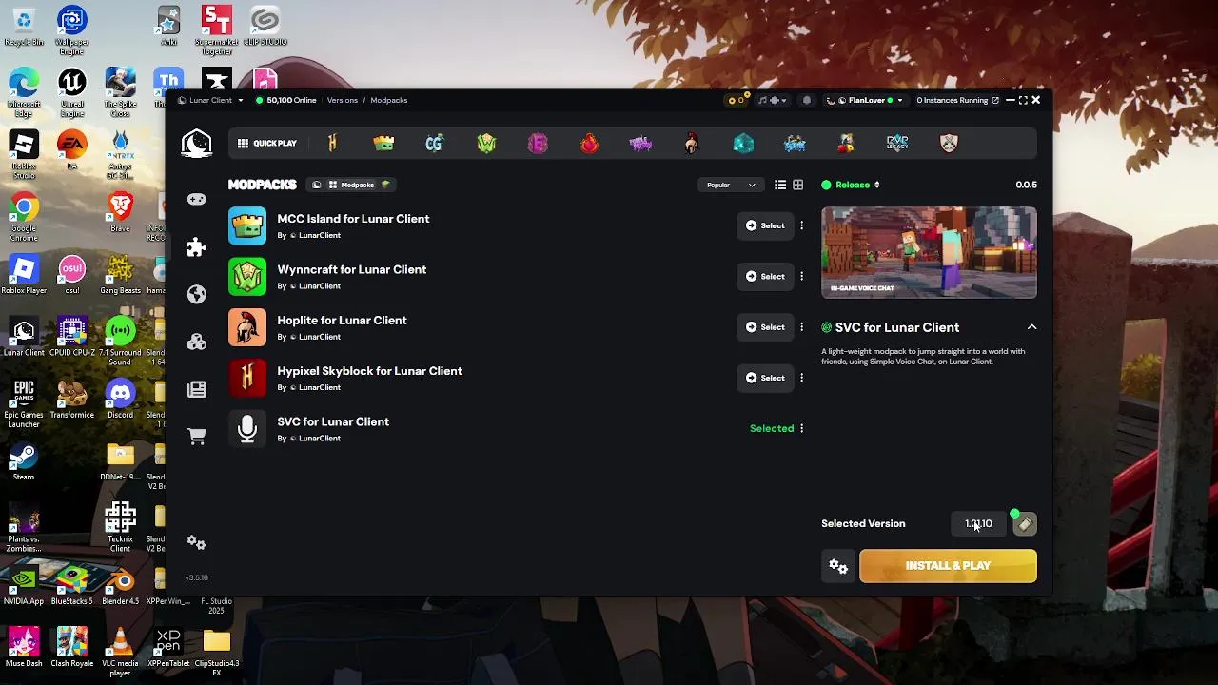Switch to list view
Image resolution: width=1218 pixels, height=685 pixels.
pos(780,185)
